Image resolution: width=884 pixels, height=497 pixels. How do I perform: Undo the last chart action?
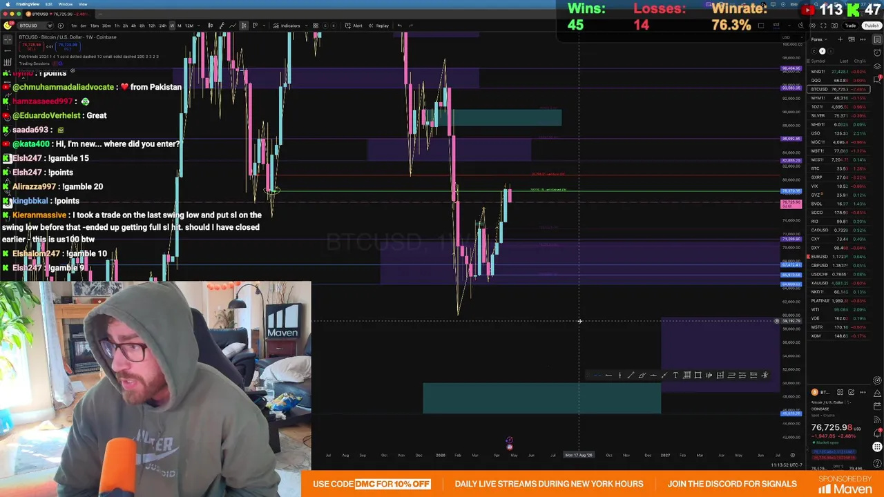[x=400, y=26]
